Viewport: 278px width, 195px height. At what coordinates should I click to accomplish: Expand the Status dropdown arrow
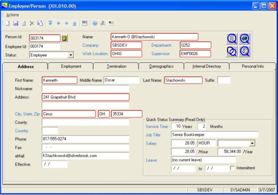click(71, 55)
